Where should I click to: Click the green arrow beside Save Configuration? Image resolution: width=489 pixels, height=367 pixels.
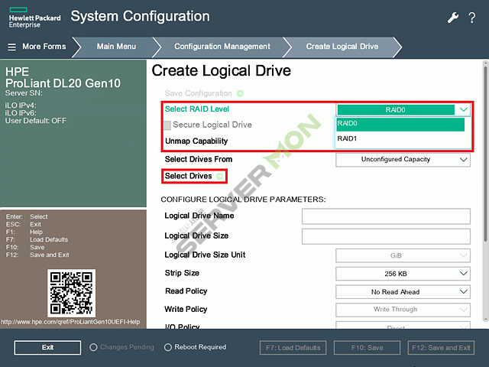coord(240,93)
